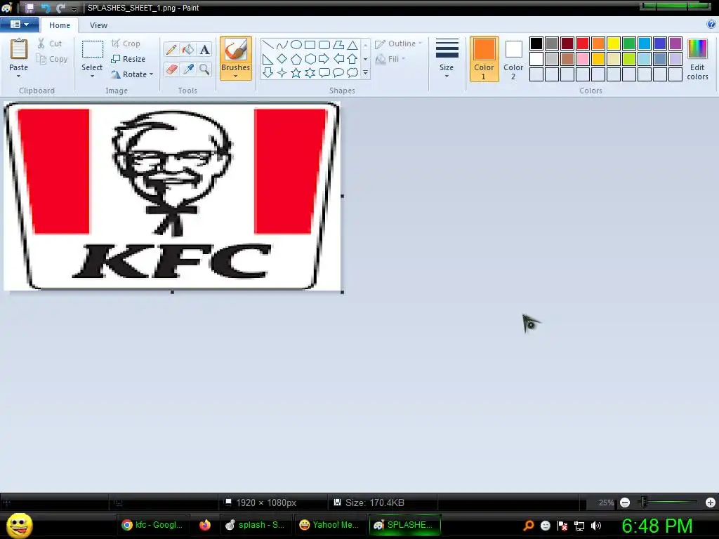Click the Brushes tool icon
719x539 pixels.
click(x=236, y=50)
